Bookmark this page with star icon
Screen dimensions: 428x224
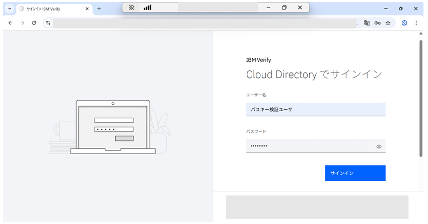(x=388, y=23)
